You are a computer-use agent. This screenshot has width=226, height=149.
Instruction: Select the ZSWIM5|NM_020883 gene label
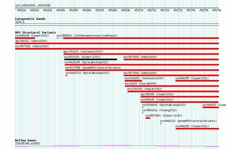pyautogui.click(x=27, y=143)
